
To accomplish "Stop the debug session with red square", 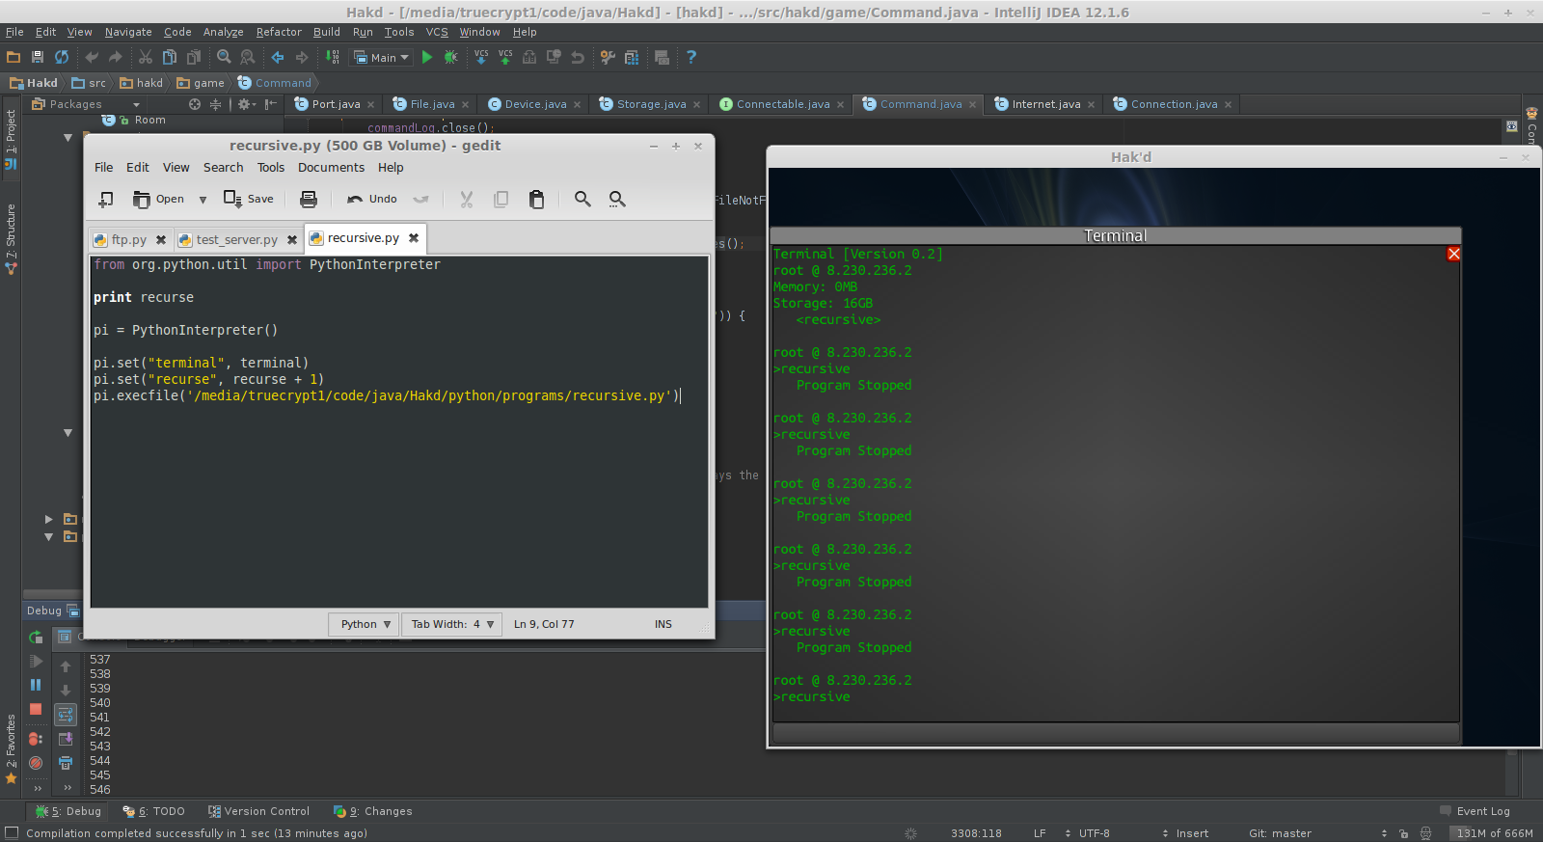I will [x=36, y=709].
